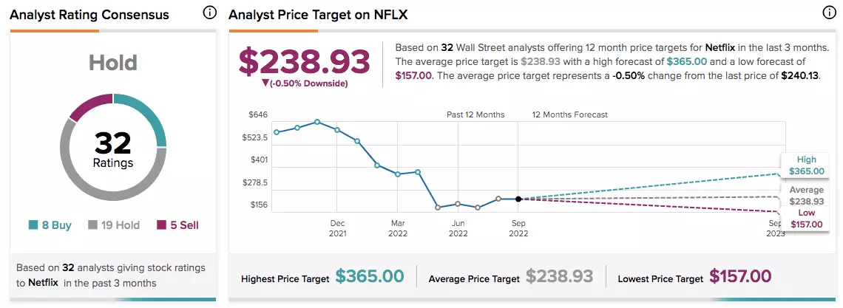Click the black Sep 2022 data point
Viewport: 843px width, 308px height.
[518, 199]
